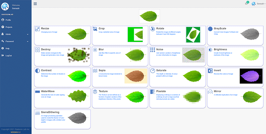
Task: Click the Invert purple leaf thumbnail
Action: click(x=248, y=76)
